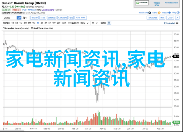The width and height of the screenshot is (183, 132).
Task: Open My Charts link
Action: pyautogui.click(x=143, y=13)
